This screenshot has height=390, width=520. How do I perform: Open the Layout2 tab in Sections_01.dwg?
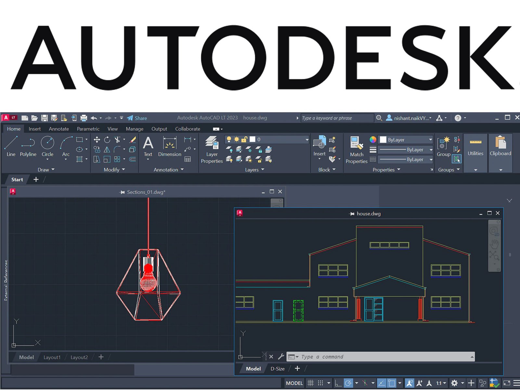(79, 357)
